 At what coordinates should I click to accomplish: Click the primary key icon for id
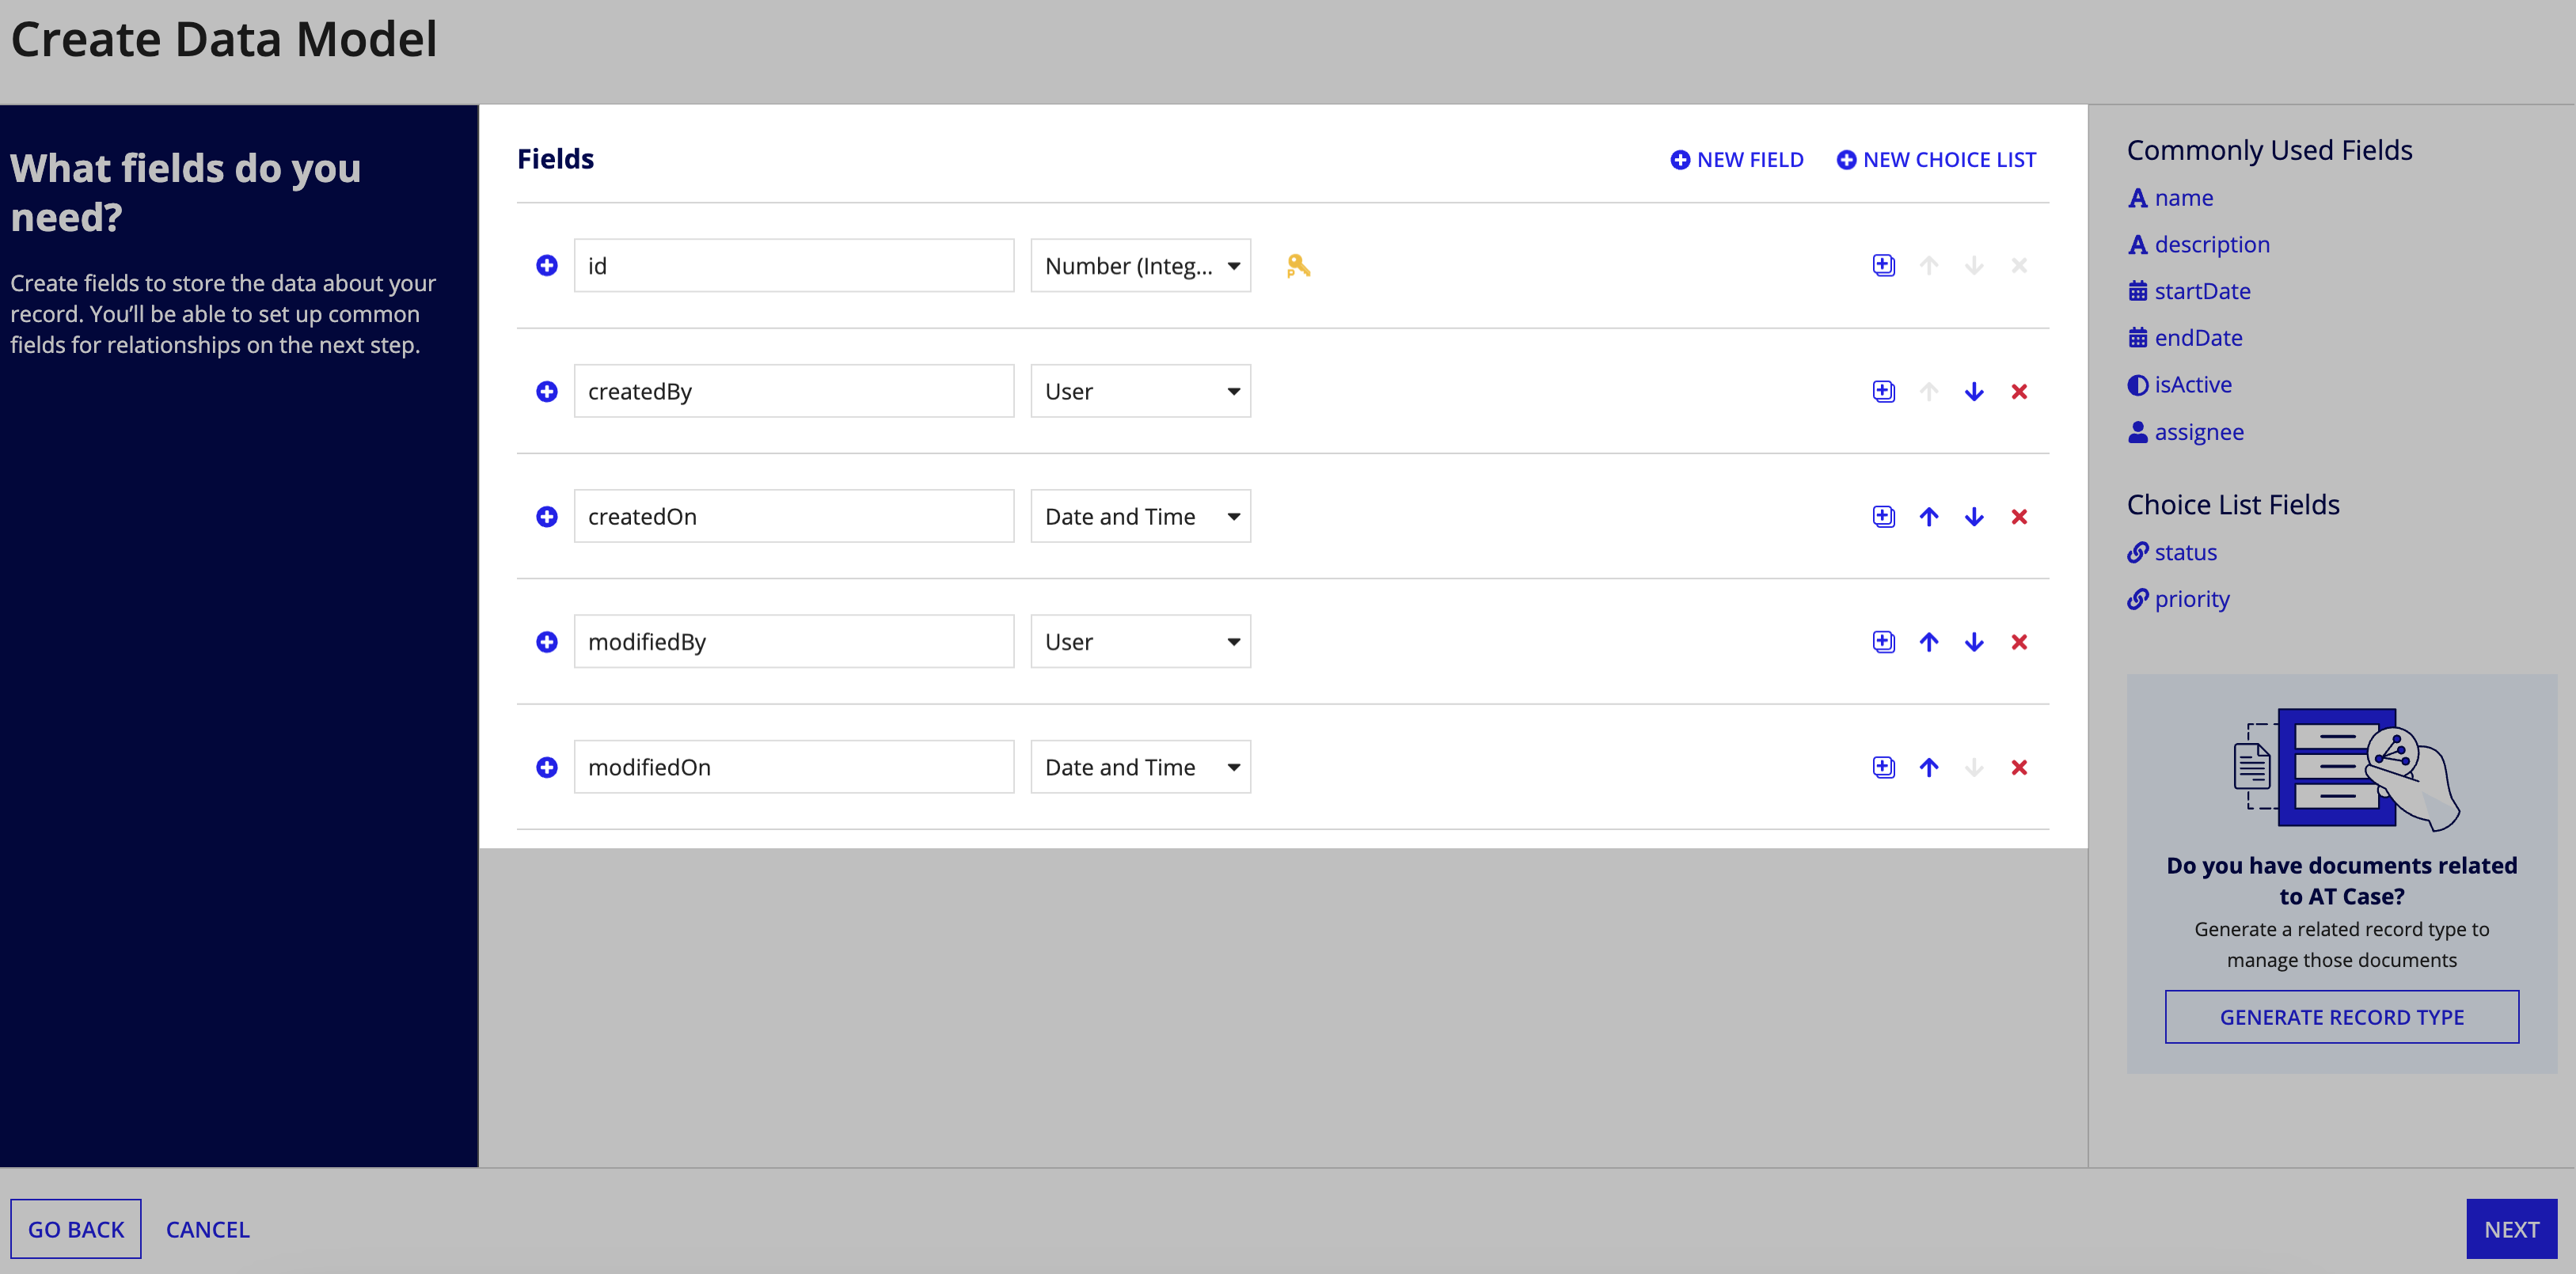(x=1298, y=266)
